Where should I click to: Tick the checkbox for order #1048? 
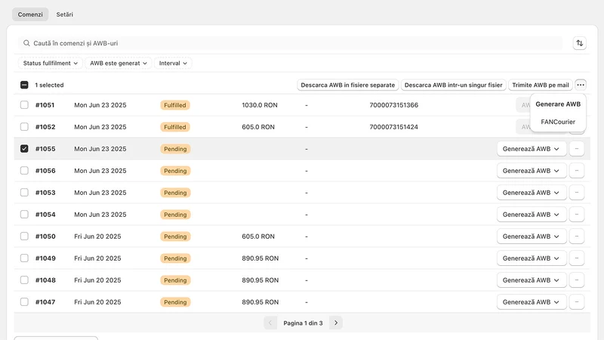[x=24, y=280]
